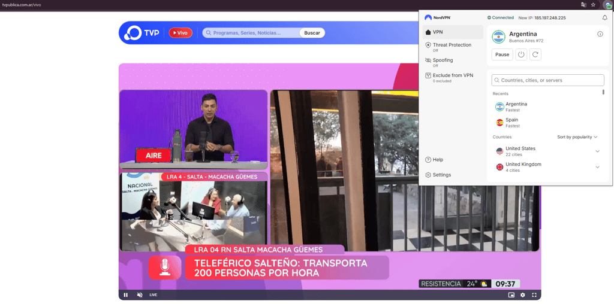The height and width of the screenshot is (304, 614).
Task: Click the NordVPN extension icon in toolbar
Action: click(x=607, y=5)
